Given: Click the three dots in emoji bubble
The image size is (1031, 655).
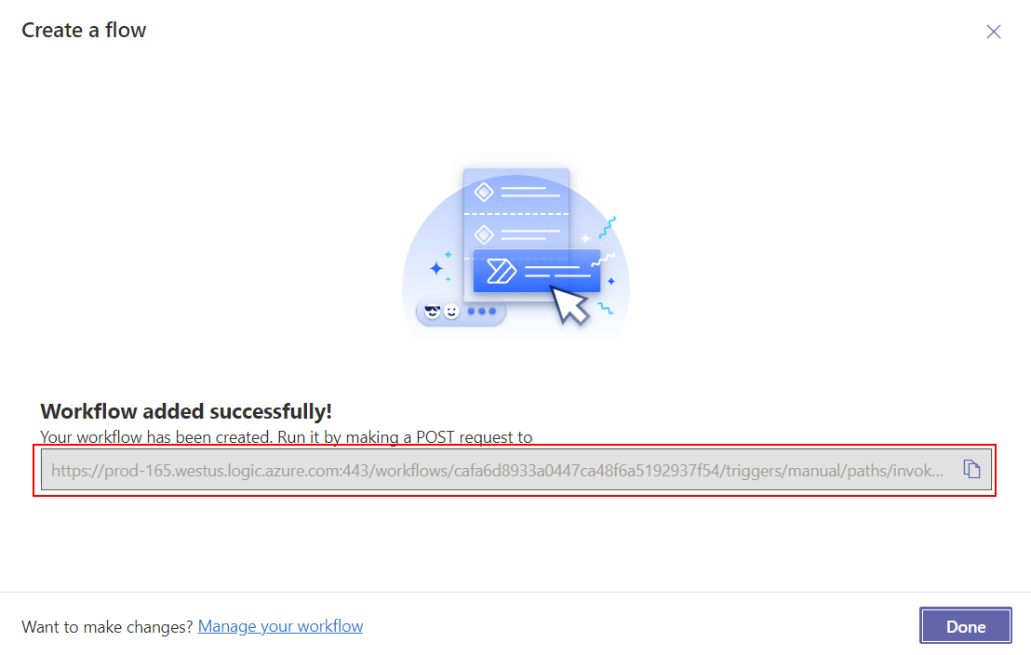Looking at the screenshot, I should click(x=482, y=311).
